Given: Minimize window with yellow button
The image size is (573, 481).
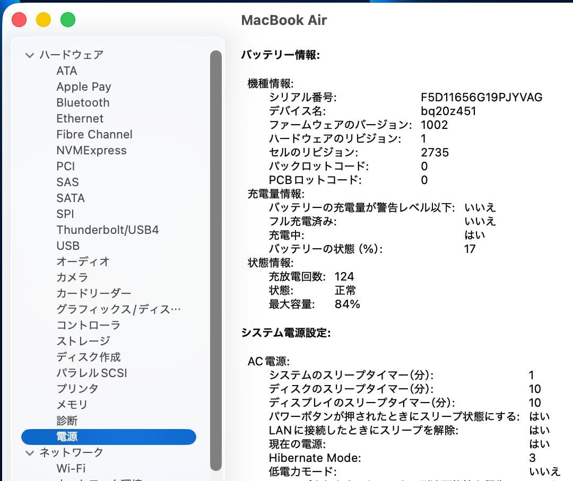Looking at the screenshot, I should [44, 20].
